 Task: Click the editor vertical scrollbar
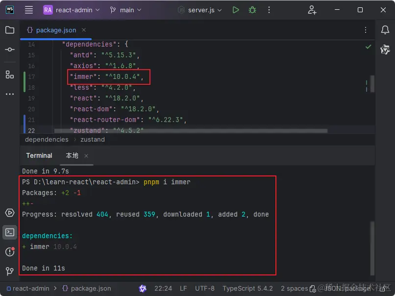coord(372,84)
